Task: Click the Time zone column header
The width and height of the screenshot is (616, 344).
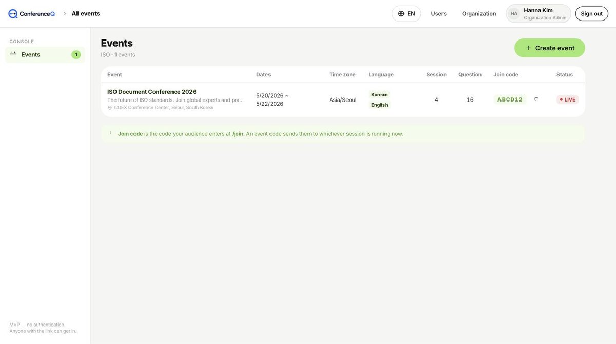Action: tap(342, 74)
